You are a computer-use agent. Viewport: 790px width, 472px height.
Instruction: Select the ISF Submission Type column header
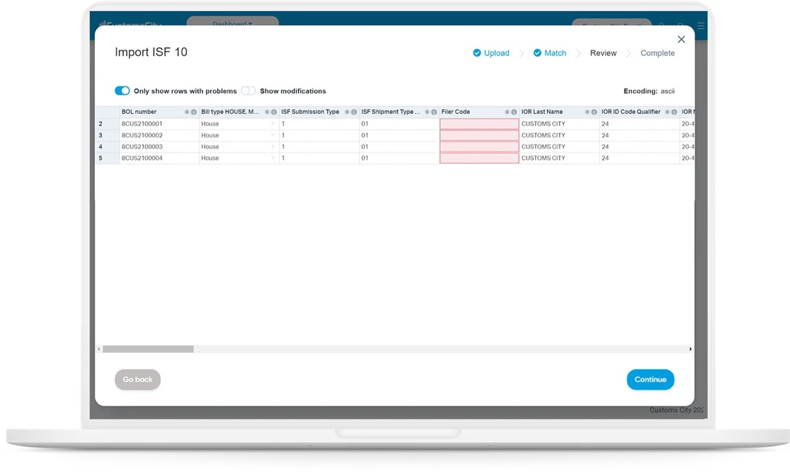tap(319, 112)
